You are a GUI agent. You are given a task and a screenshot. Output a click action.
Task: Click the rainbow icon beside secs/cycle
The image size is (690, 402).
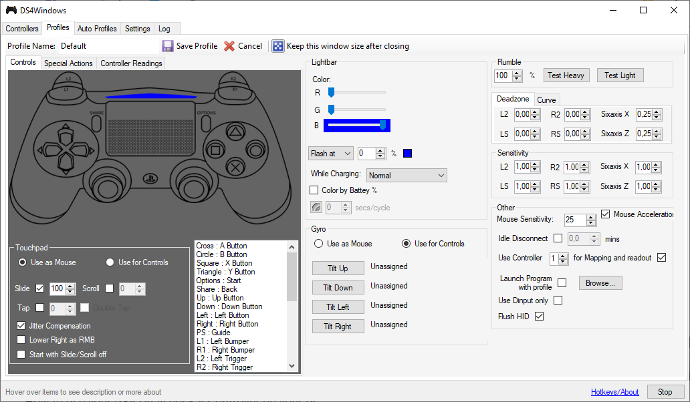[x=316, y=208]
